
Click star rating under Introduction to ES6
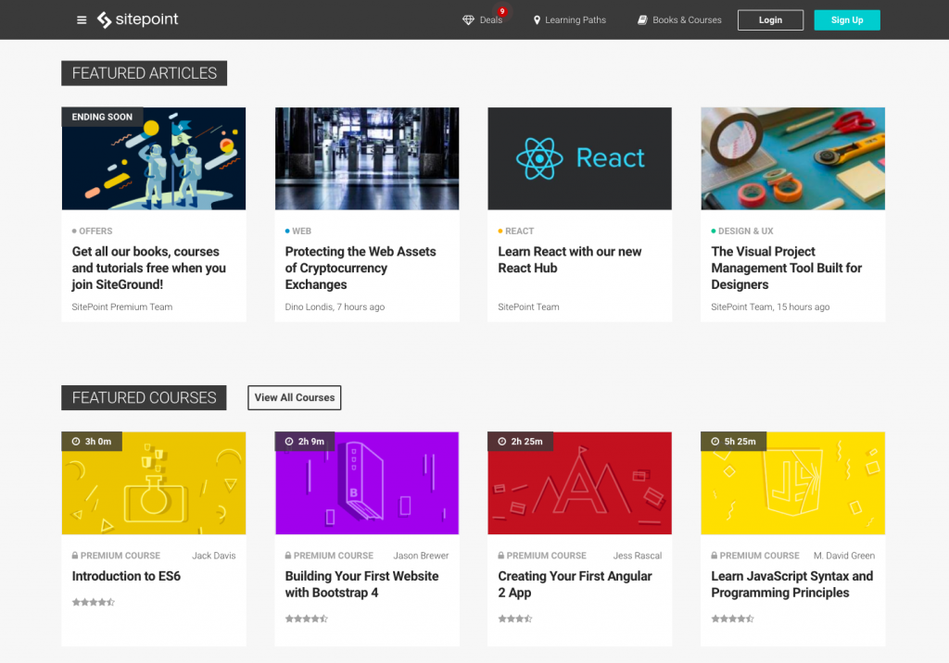point(94,602)
